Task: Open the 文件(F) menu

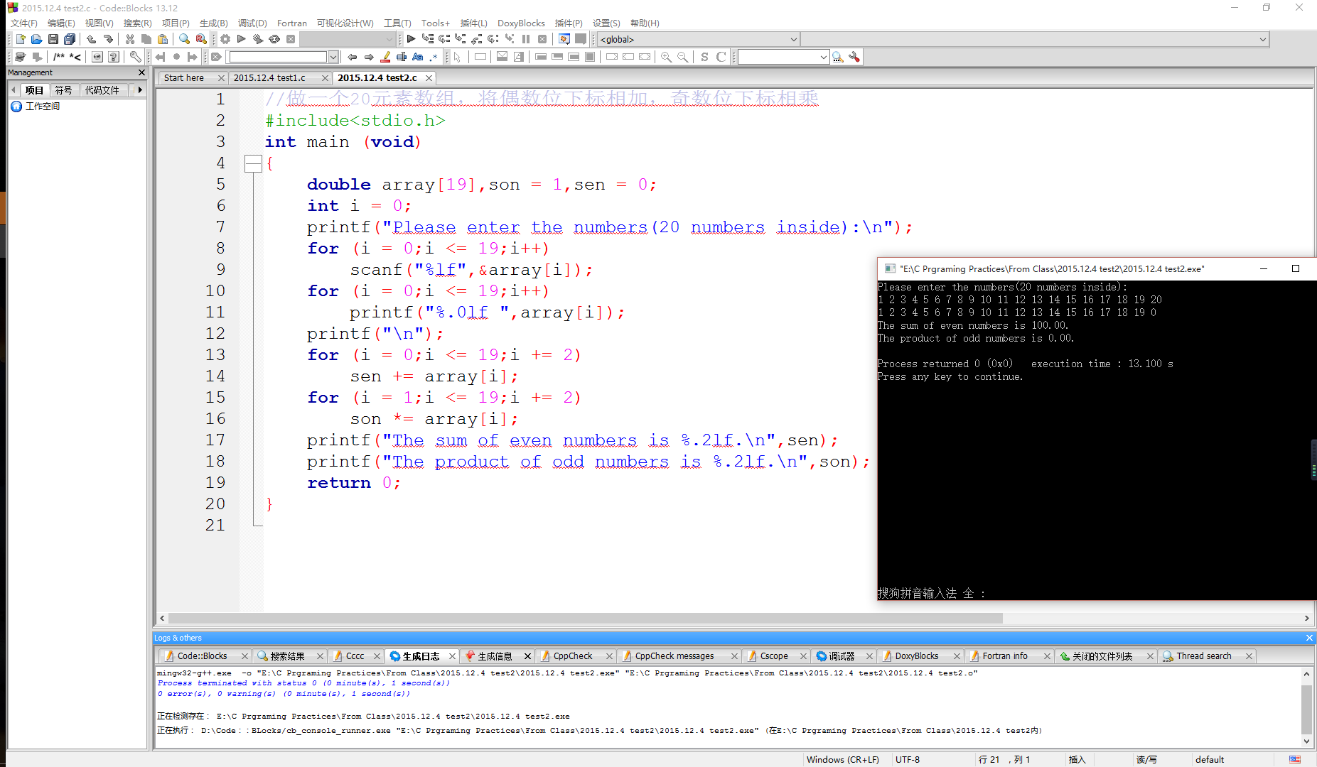Action: (x=24, y=23)
